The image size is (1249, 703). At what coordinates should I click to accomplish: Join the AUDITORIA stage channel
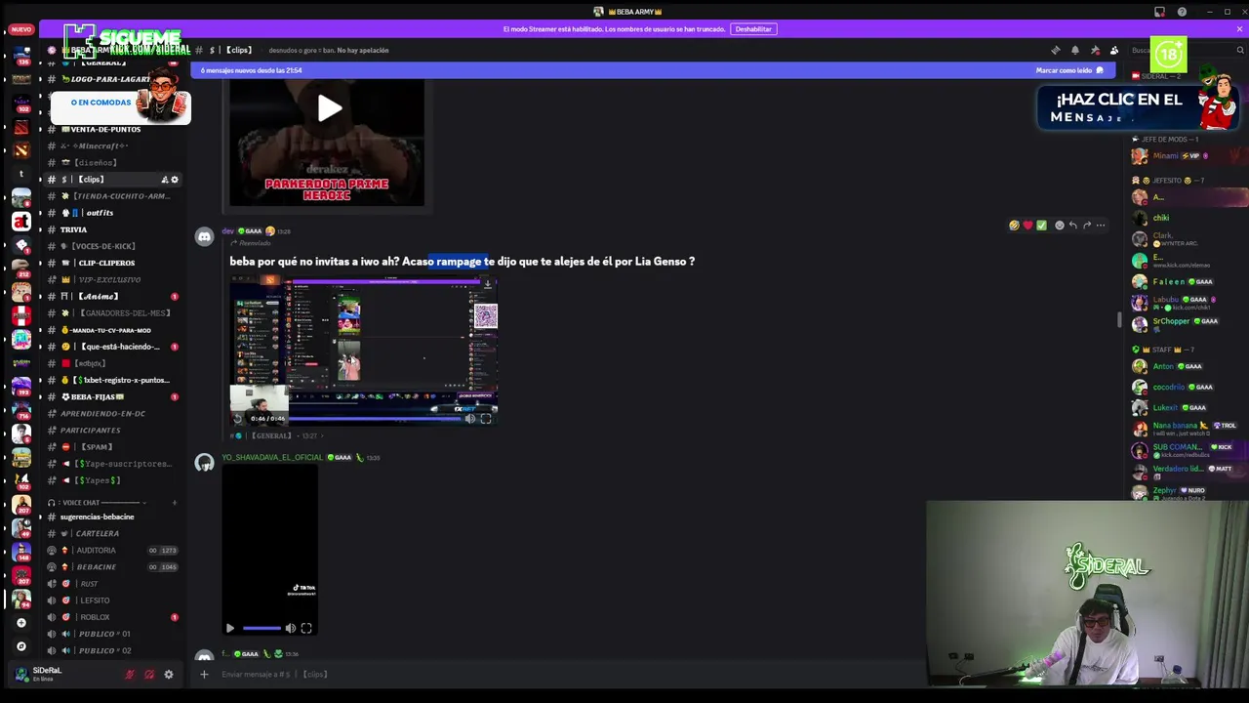[x=114, y=550]
